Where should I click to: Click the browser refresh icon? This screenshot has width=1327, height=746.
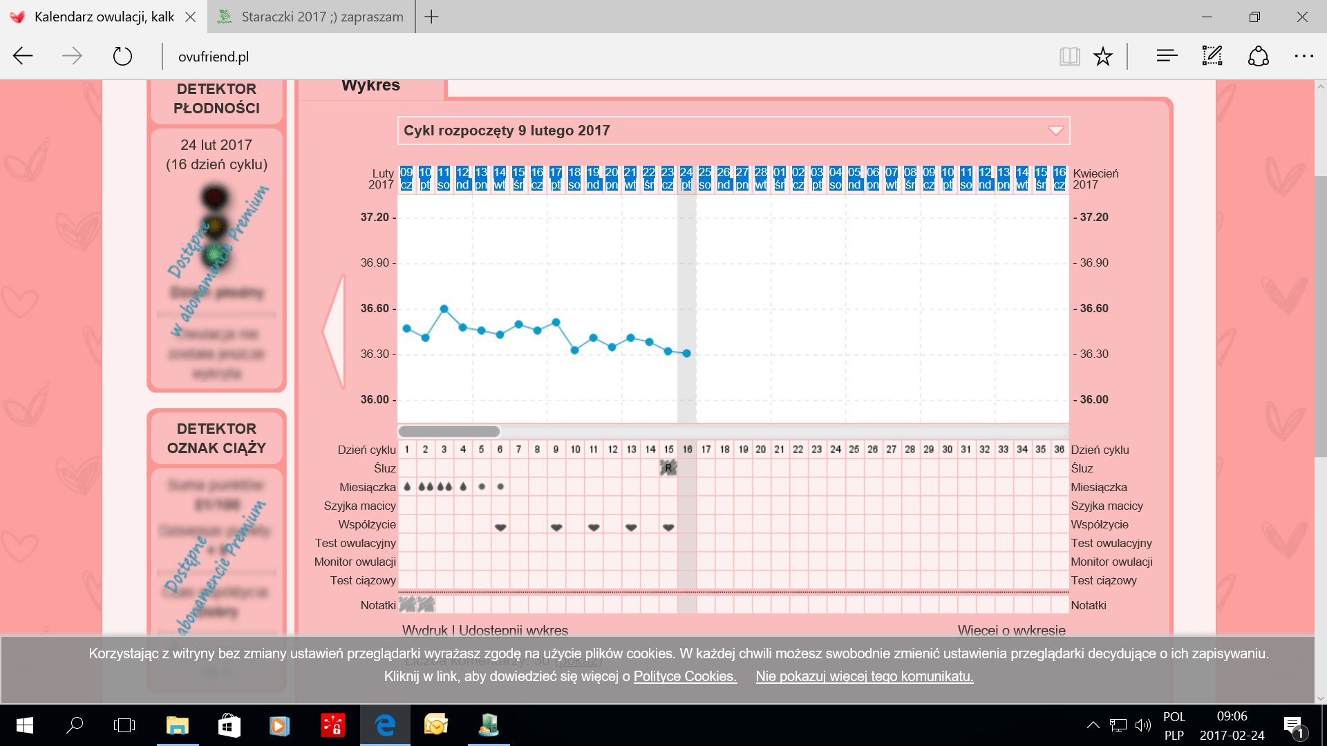pos(122,56)
